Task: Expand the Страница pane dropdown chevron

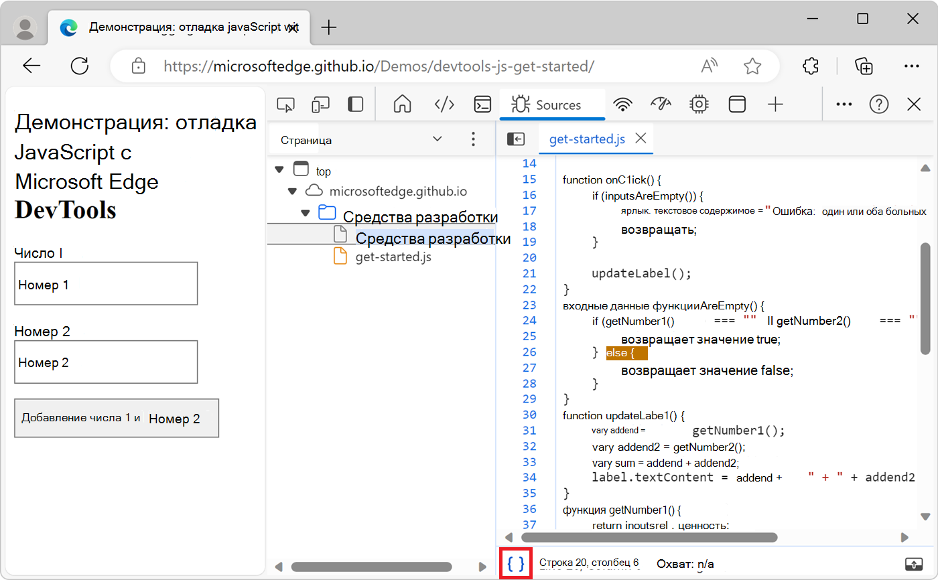Action: (438, 139)
